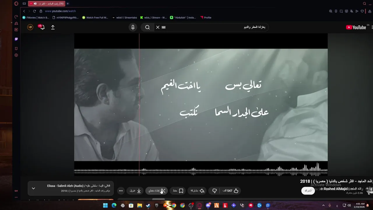Open wbls1 / Streamlabs bookmark

pyautogui.click(x=124, y=17)
